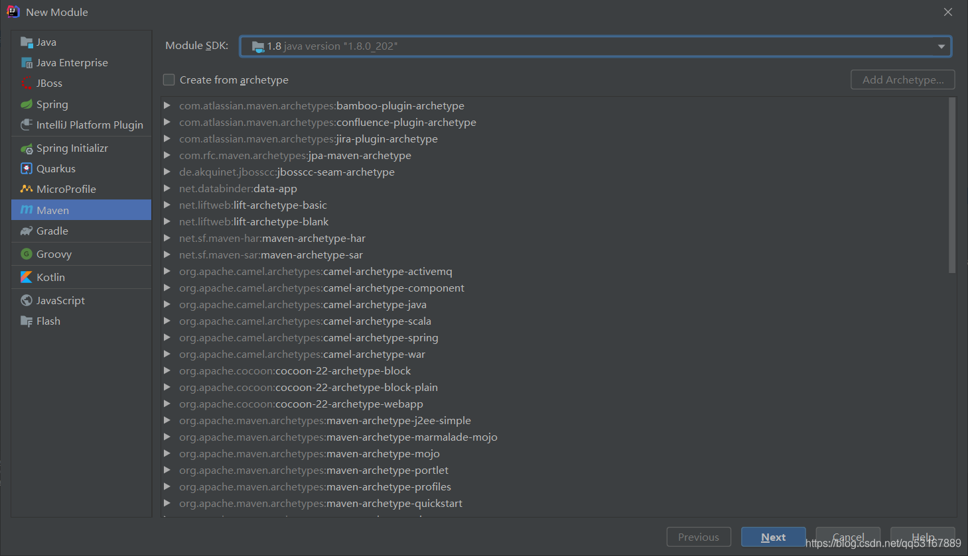This screenshot has height=556, width=968.
Task: Click the IntelliJ logo in title bar
Action: click(x=13, y=12)
